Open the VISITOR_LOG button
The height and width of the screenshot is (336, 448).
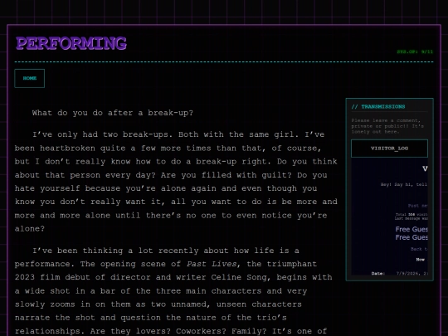pyautogui.click(x=389, y=149)
